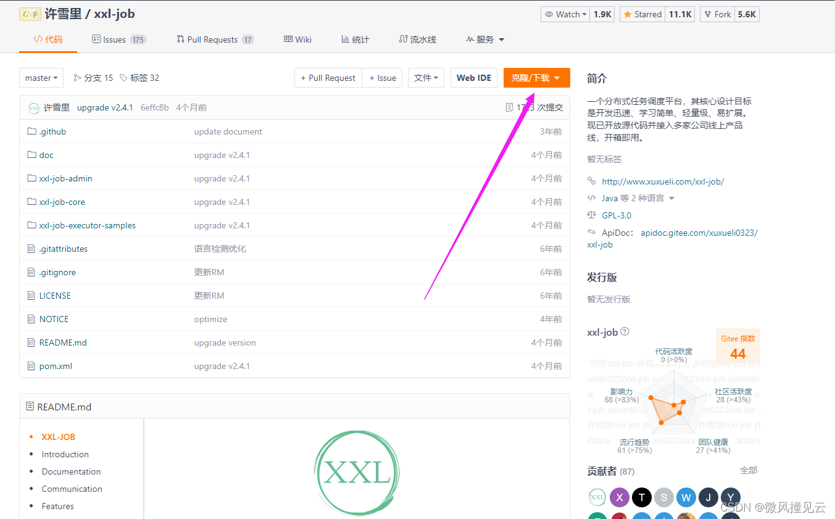The height and width of the screenshot is (519, 835).
Task: Click the README.md file icon in file list
Action: (31, 343)
